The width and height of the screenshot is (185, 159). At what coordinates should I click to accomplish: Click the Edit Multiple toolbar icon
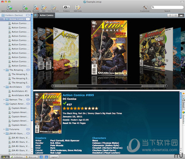point(53,8)
